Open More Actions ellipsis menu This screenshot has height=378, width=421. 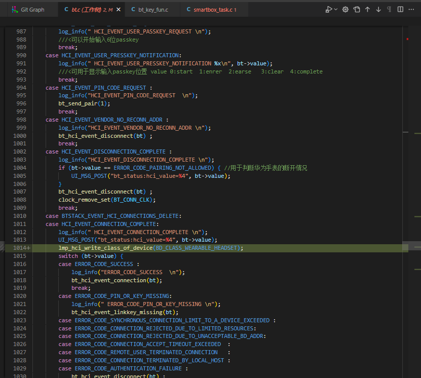(x=411, y=10)
